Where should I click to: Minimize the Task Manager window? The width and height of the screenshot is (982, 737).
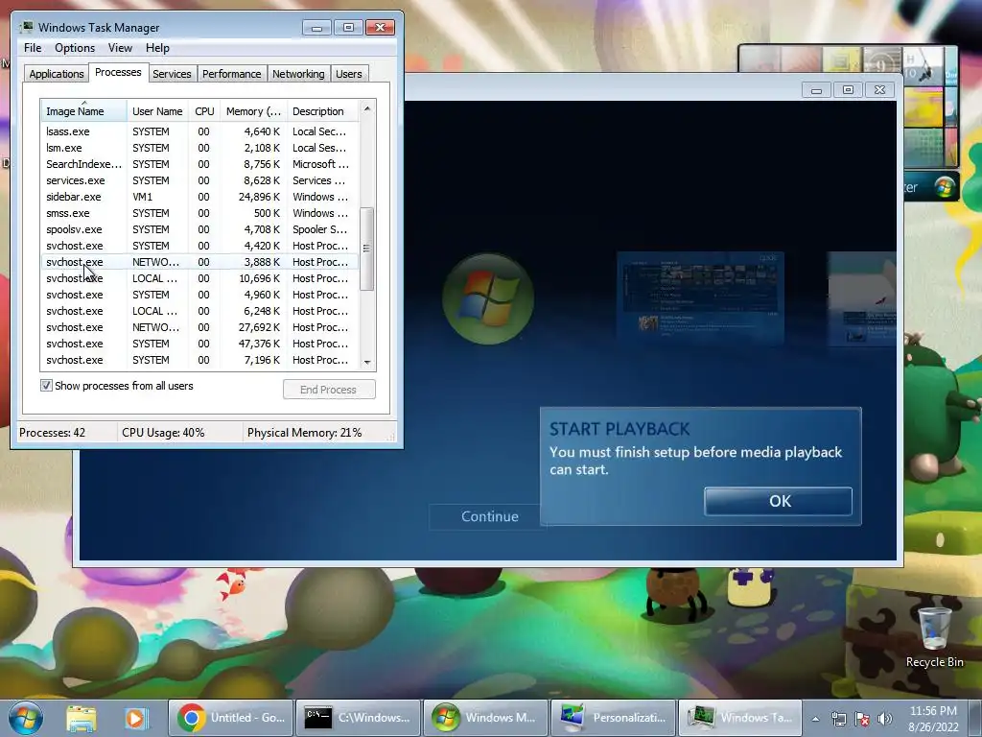(316, 28)
